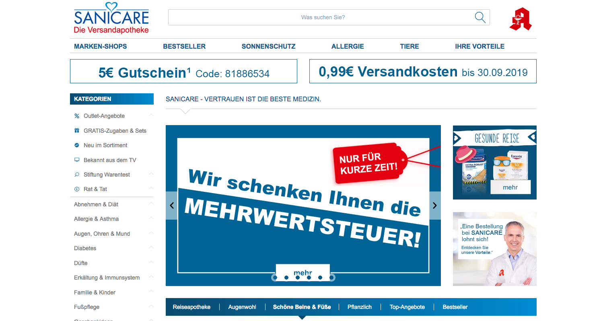Expand the Abnehmen & Diät category chevron
Image resolution: width=603 pixels, height=321 pixels.
tap(151, 204)
